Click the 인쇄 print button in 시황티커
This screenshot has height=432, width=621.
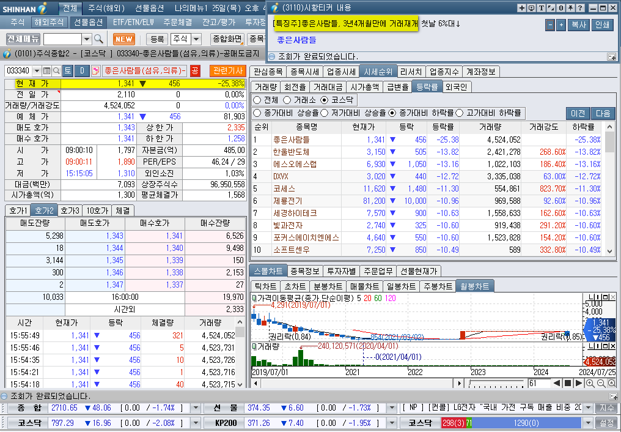(603, 25)
